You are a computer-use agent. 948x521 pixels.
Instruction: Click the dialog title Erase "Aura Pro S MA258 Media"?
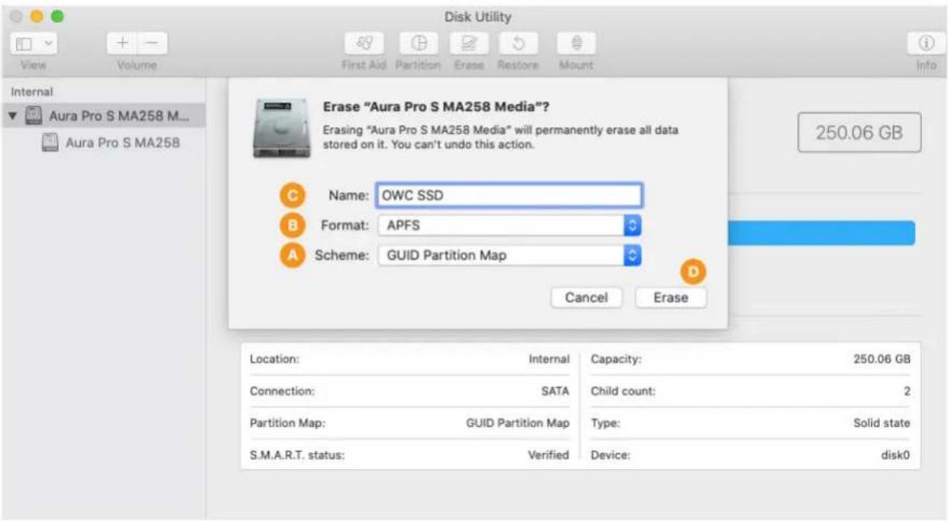[436, 107]
